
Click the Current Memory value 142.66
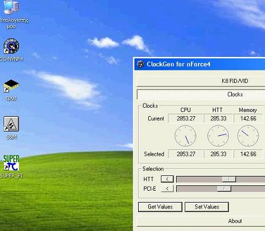[x=248, y=118]
